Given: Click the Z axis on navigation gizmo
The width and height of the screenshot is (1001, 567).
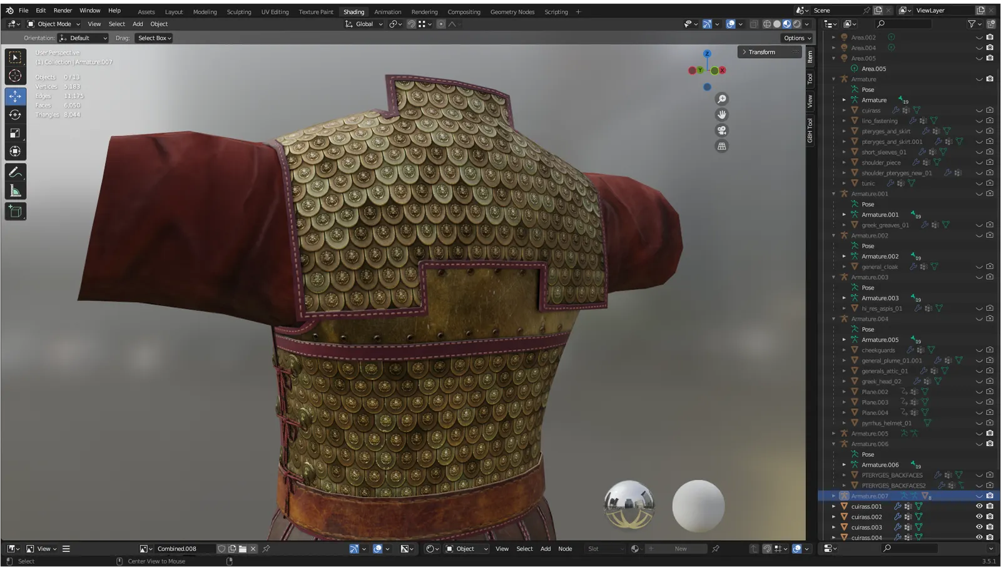Looking at the screenshot, I should coord(707,54).
